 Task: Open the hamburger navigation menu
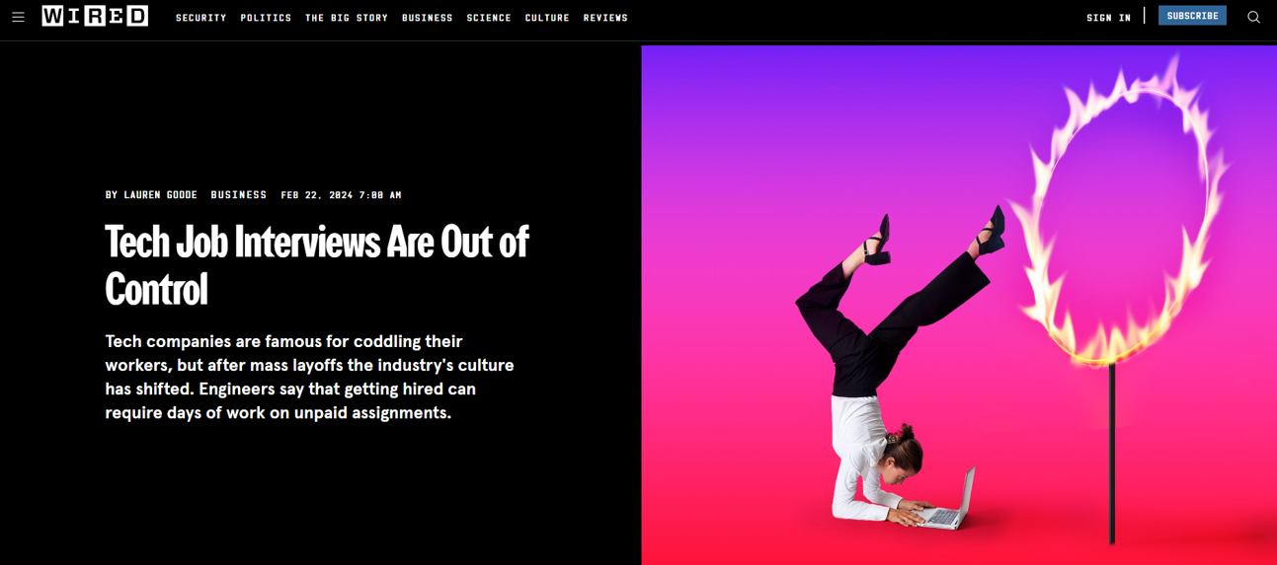pyautogui.click(x=18, y=17)
